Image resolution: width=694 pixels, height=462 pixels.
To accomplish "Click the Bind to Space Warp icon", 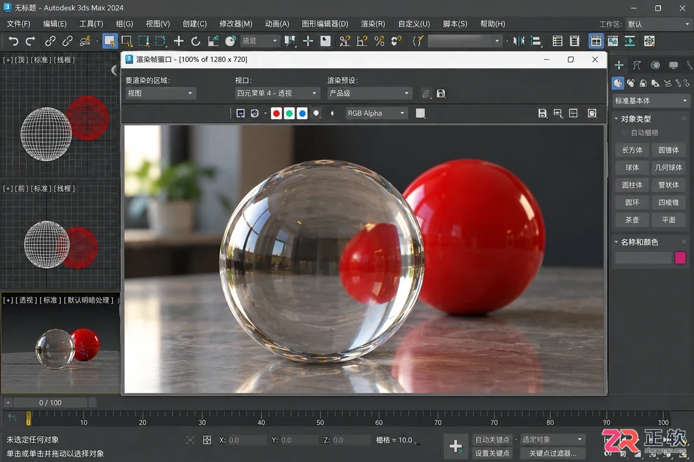I will [x=85, y=41].
